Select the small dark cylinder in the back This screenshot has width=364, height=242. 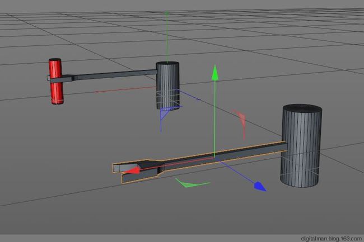point(168,86)
